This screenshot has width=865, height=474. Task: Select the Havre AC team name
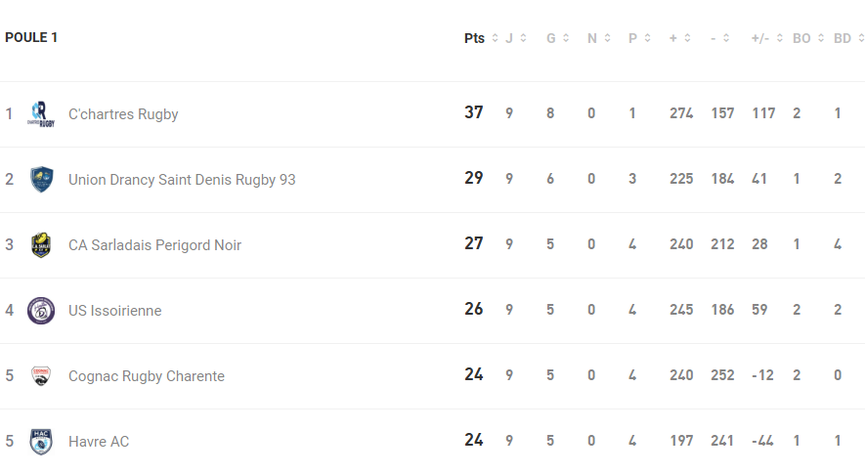pos(99,442)
